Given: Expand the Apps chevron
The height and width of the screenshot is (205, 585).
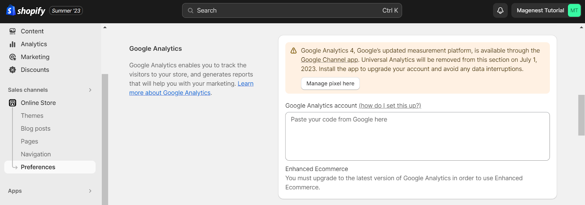Looking at the screenshot, I should point(90,191).
